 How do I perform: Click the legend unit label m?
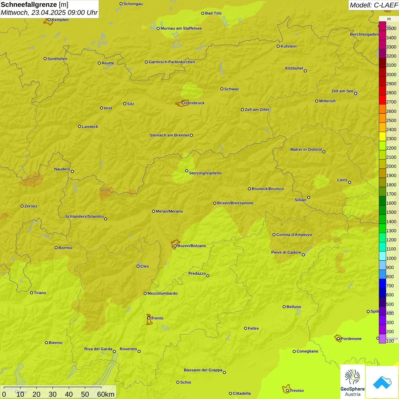point(389,19)
